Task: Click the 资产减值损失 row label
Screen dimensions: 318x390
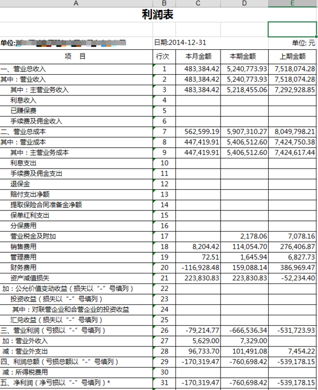Action: point(30,278)
